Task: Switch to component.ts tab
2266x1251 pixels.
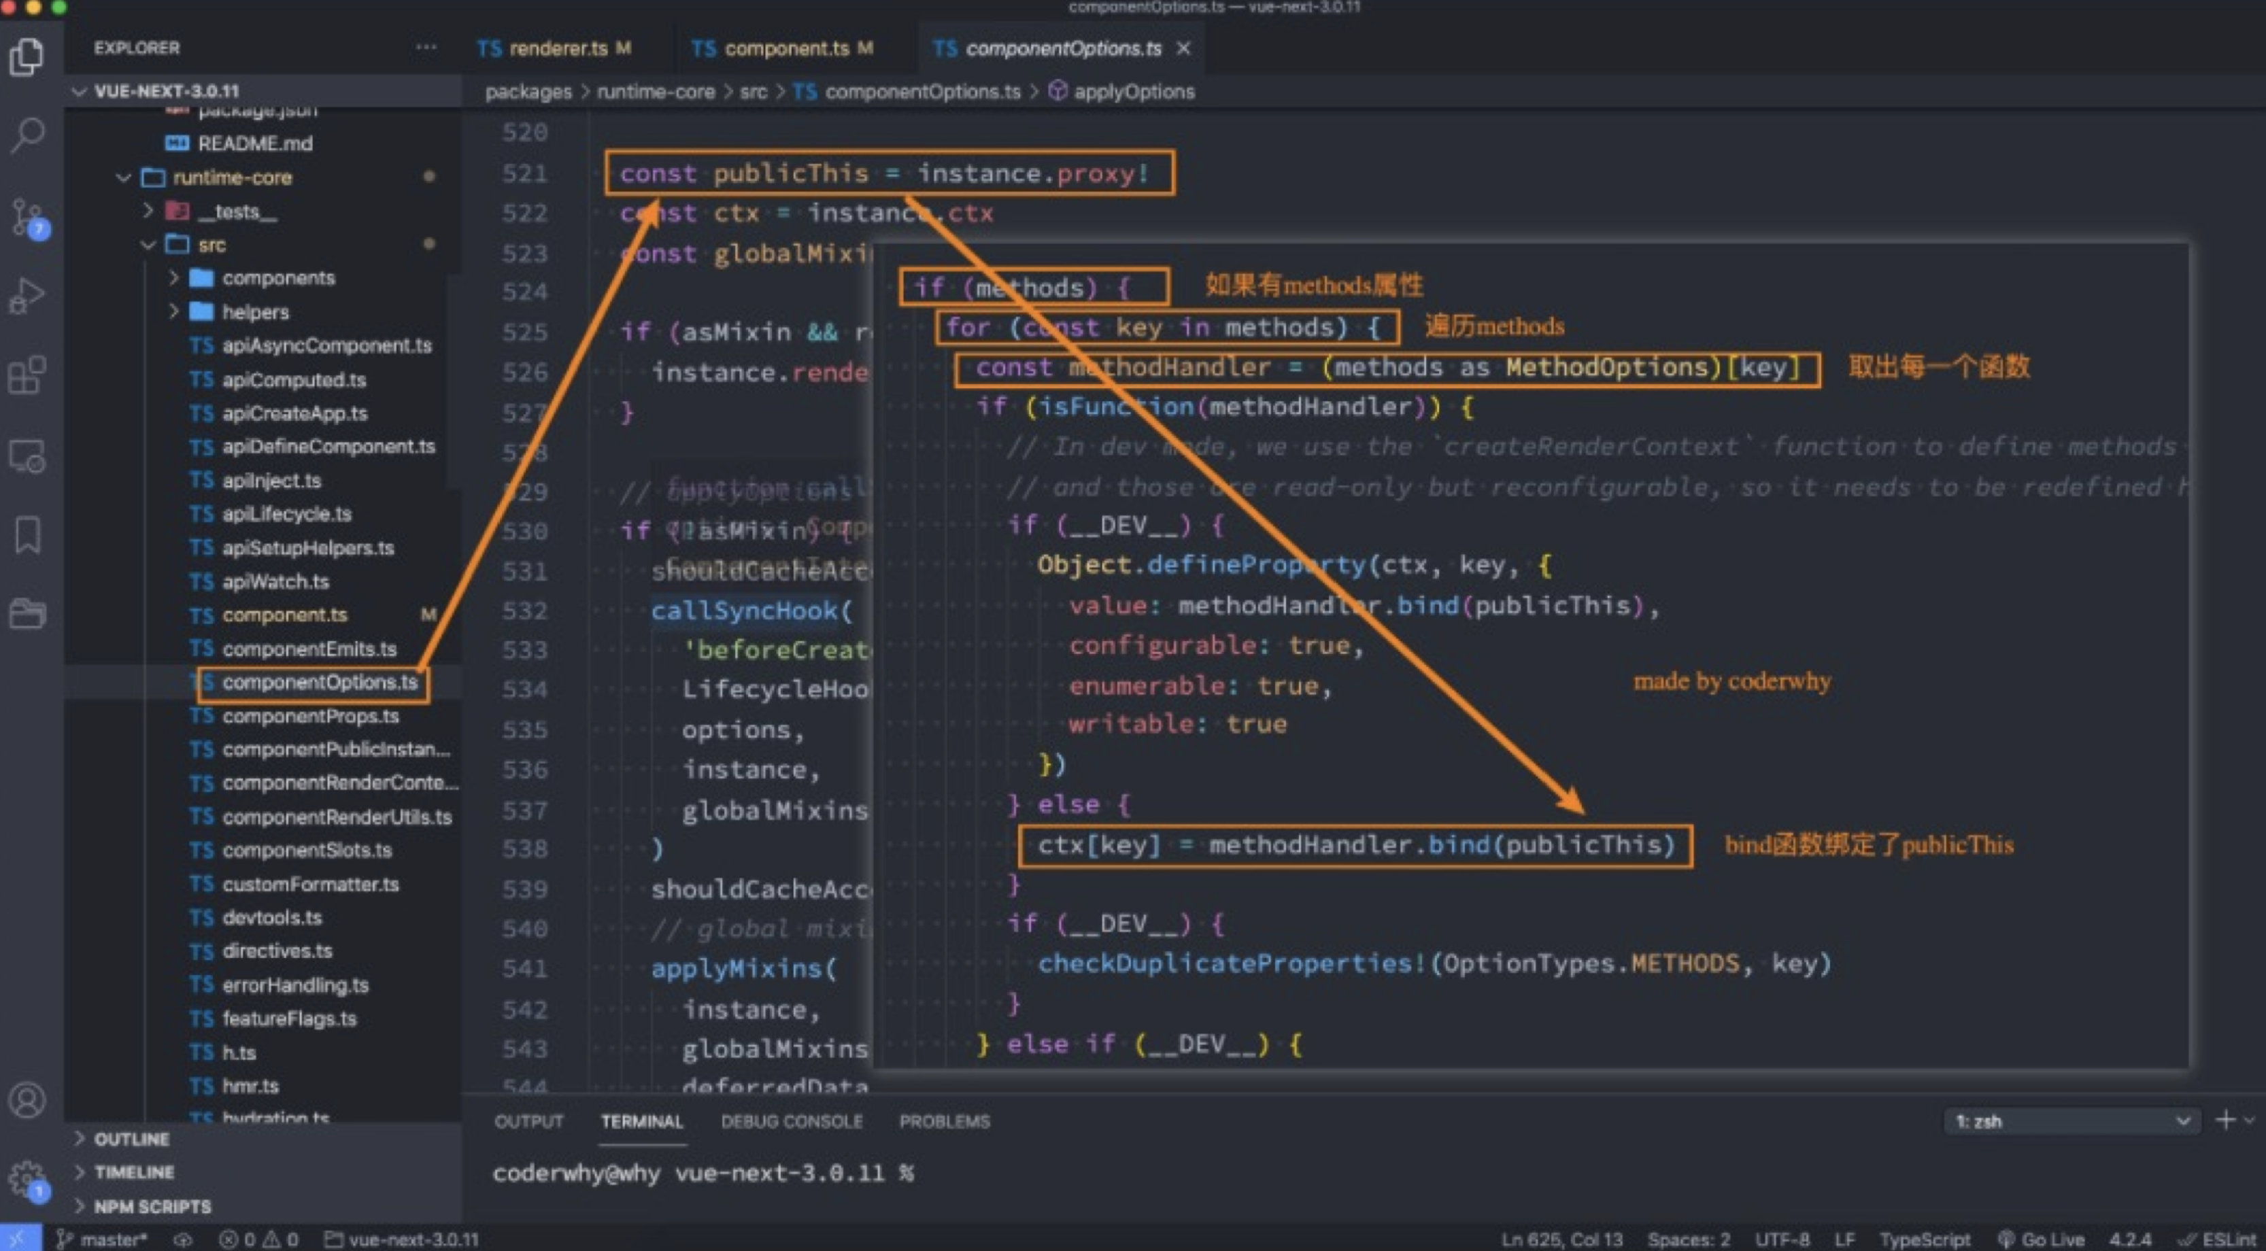Action: coord(781,48)
